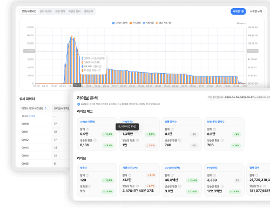
Task: Click the orange peak bar in the chart
Action: (x=72, y=60)
